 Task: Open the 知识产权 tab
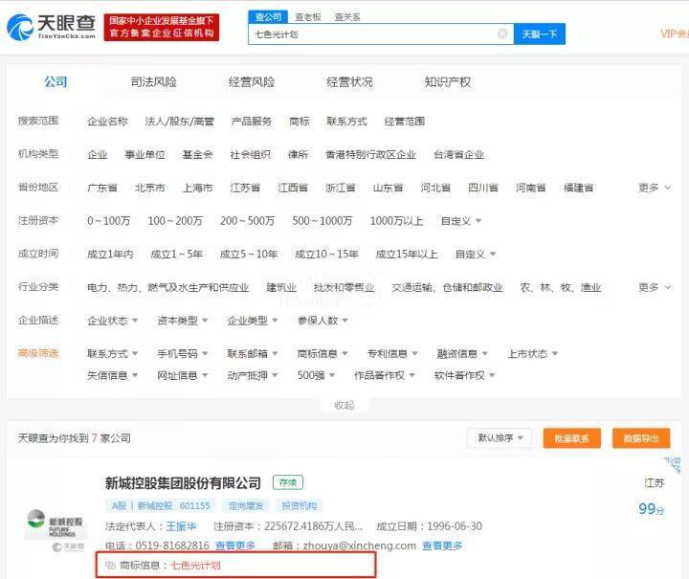coord(447,82)
